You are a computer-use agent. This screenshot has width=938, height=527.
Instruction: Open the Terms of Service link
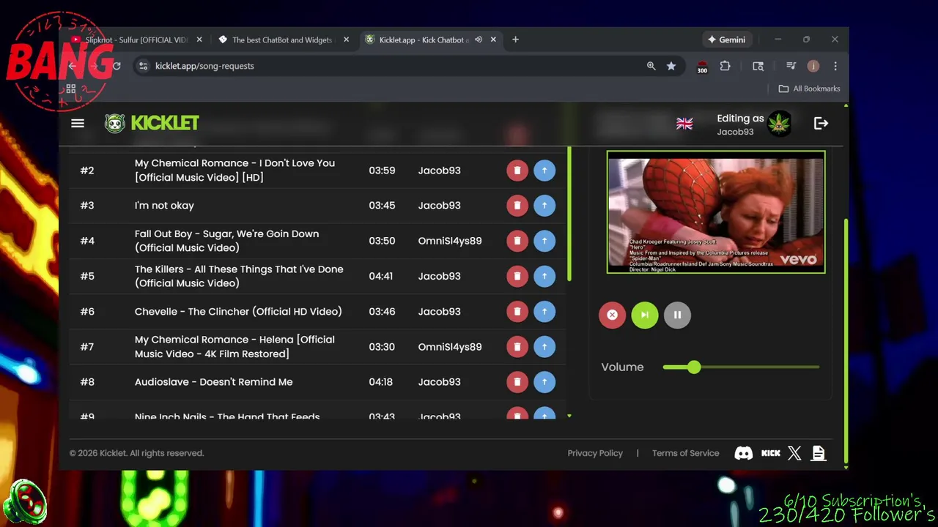click(686, 453)
